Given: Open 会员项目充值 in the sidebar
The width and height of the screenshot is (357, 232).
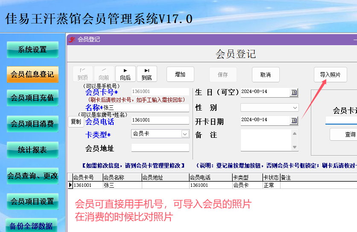Looking at the screenshot, I should pos(32,98).
